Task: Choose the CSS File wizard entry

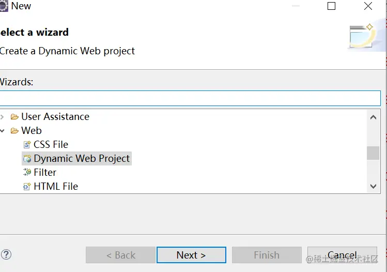Action: coord(51,145)
